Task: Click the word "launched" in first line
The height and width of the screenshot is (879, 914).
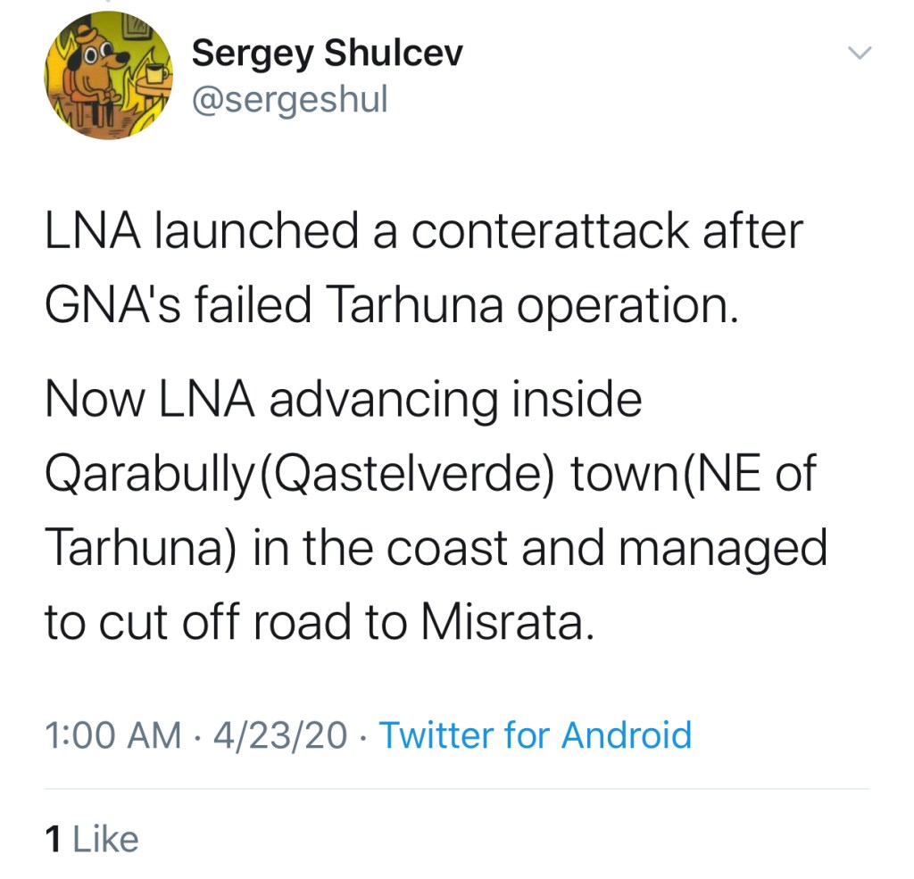Action: (255, 230)
